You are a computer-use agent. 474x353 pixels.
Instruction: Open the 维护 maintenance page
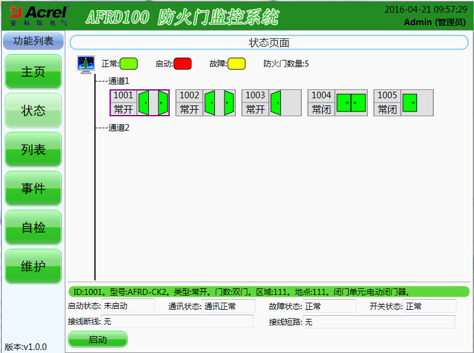(34, 267)
